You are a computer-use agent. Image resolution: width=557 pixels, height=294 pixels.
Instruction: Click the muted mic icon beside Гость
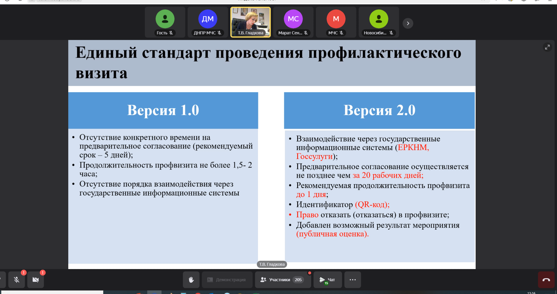coord(171,33)
